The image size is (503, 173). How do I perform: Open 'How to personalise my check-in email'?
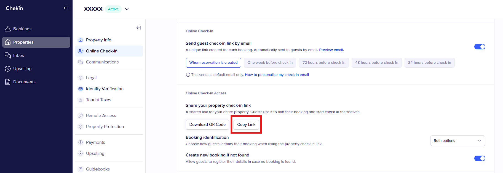[x=277, y=75]
